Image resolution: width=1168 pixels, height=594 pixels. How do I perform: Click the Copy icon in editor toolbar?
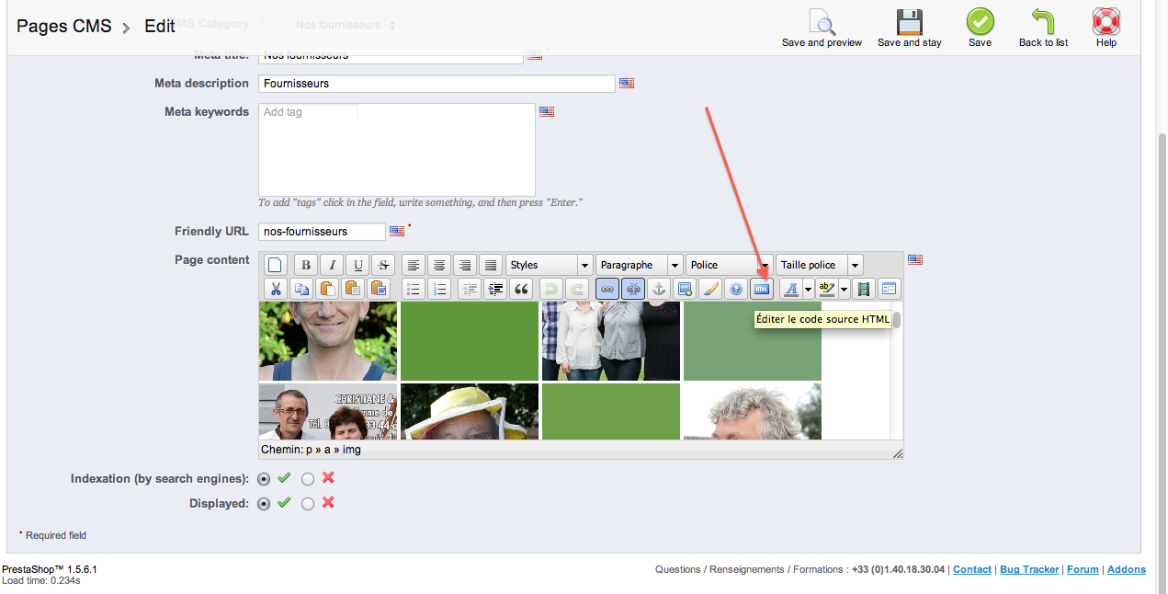(301, 289)
